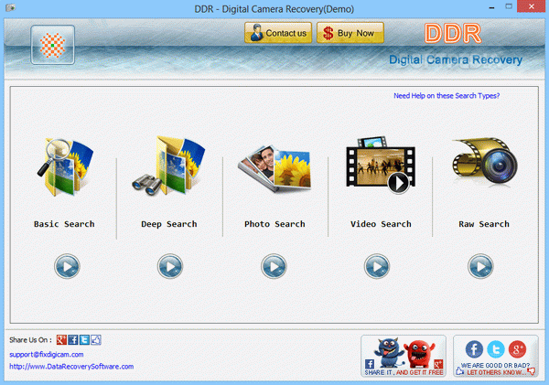Open the Contact us button
Image resolution: width=549 pixels, height=385 pixels.
[x=278, y=33]
